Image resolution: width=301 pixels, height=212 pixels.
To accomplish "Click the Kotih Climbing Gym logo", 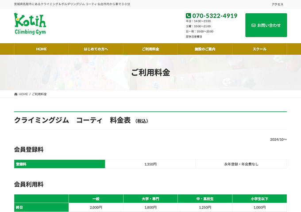I will (30, 24).
